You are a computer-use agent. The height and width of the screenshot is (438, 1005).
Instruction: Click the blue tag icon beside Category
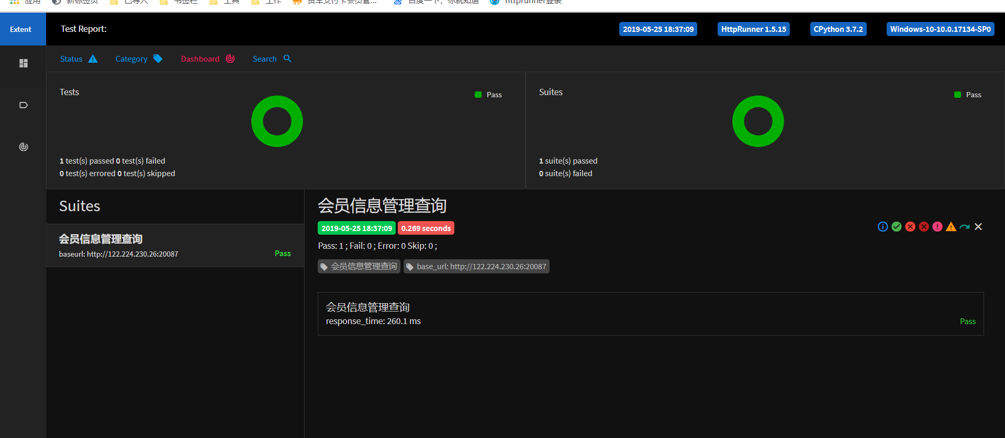click(x=158, y=59)
